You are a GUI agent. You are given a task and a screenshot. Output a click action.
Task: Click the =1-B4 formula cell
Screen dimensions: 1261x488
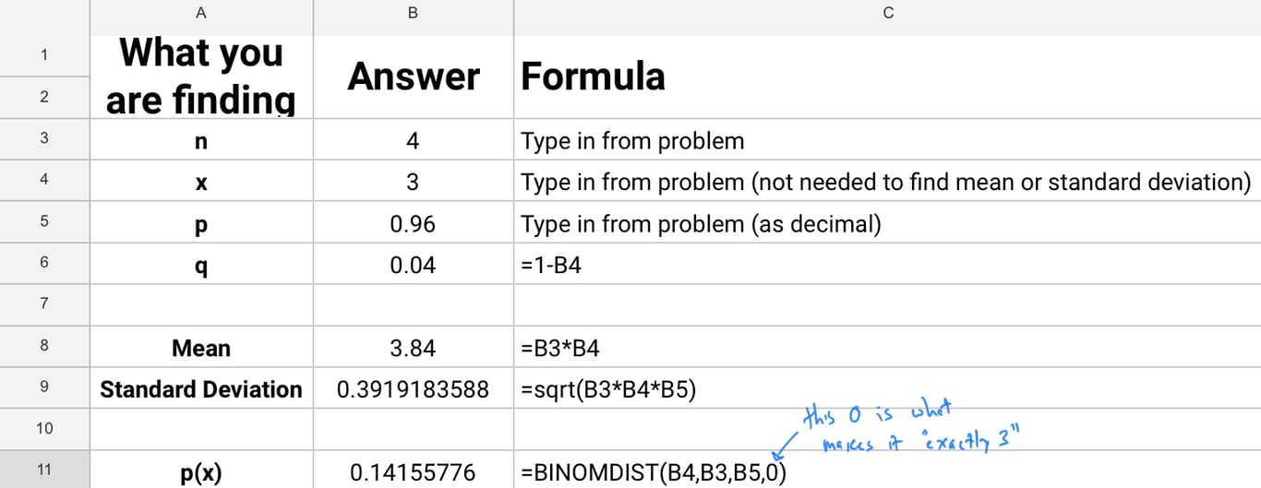551,266
